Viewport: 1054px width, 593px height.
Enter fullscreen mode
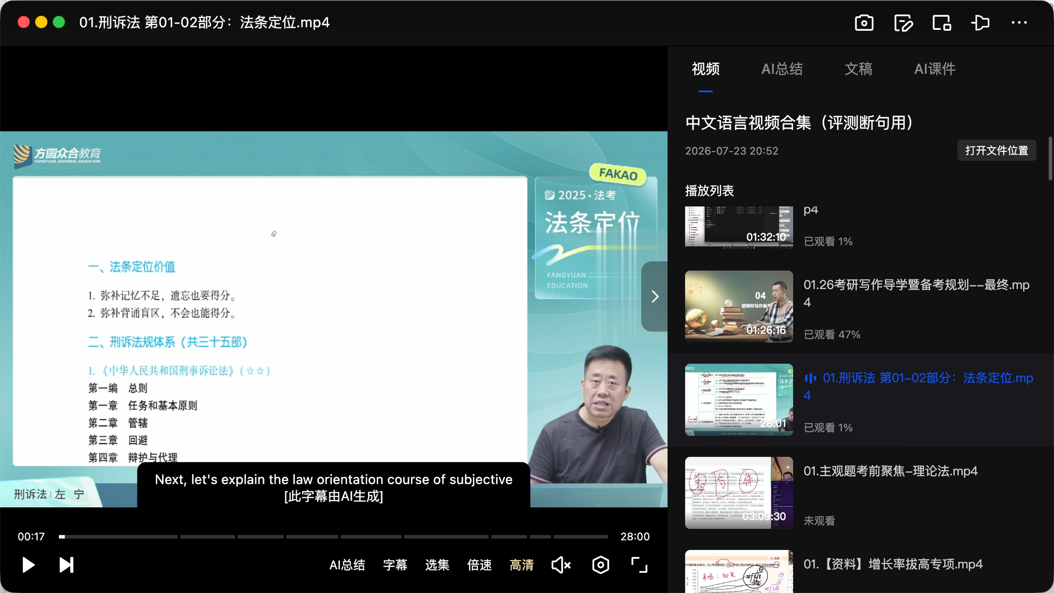(639, 565)
